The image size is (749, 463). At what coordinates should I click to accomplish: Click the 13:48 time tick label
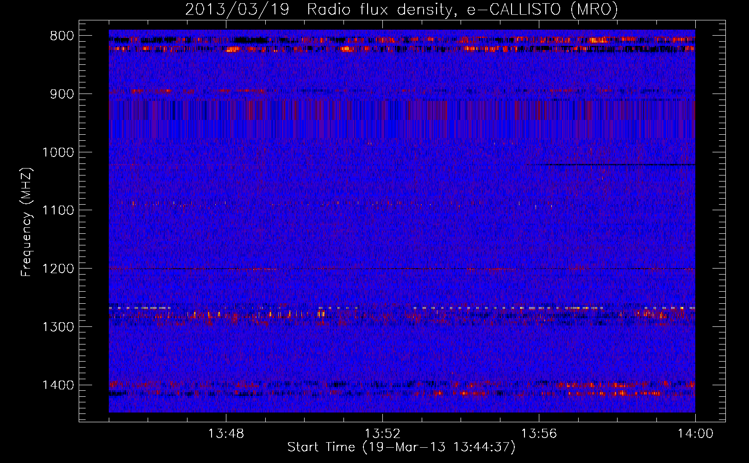[226, 434]
